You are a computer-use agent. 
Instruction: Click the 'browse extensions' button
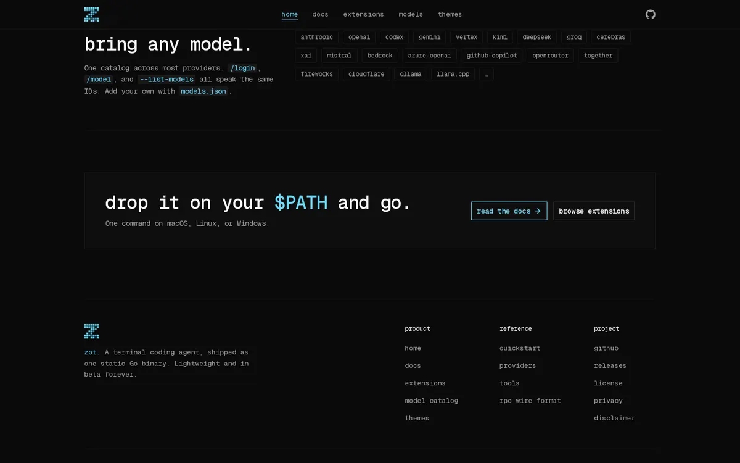coord(594,211)
